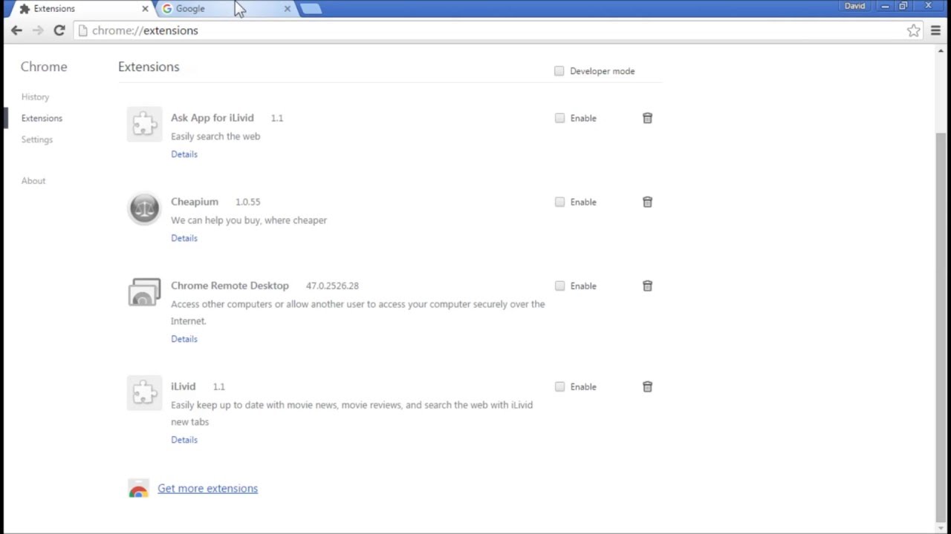Bookmark this page with the star

[x=914, y=30]
